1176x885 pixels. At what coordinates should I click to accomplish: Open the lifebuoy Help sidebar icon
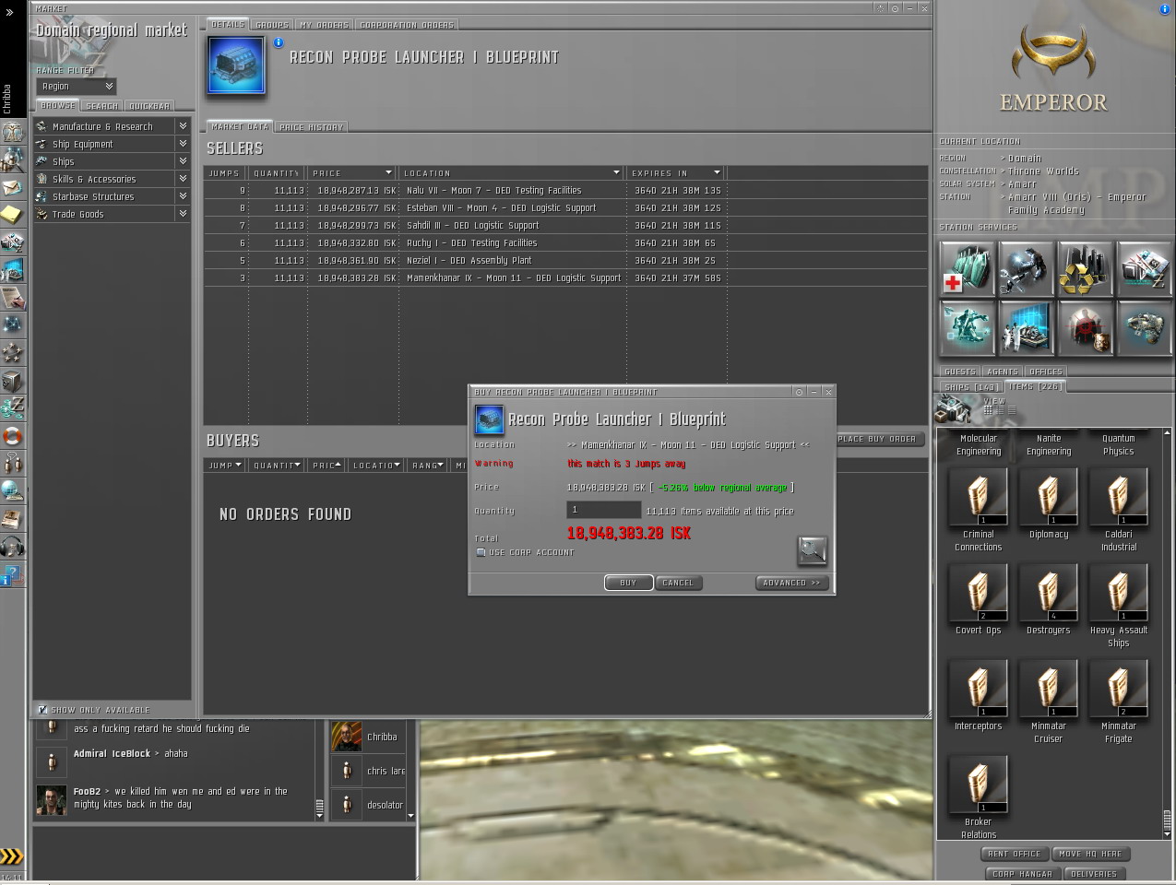(13, 436)
